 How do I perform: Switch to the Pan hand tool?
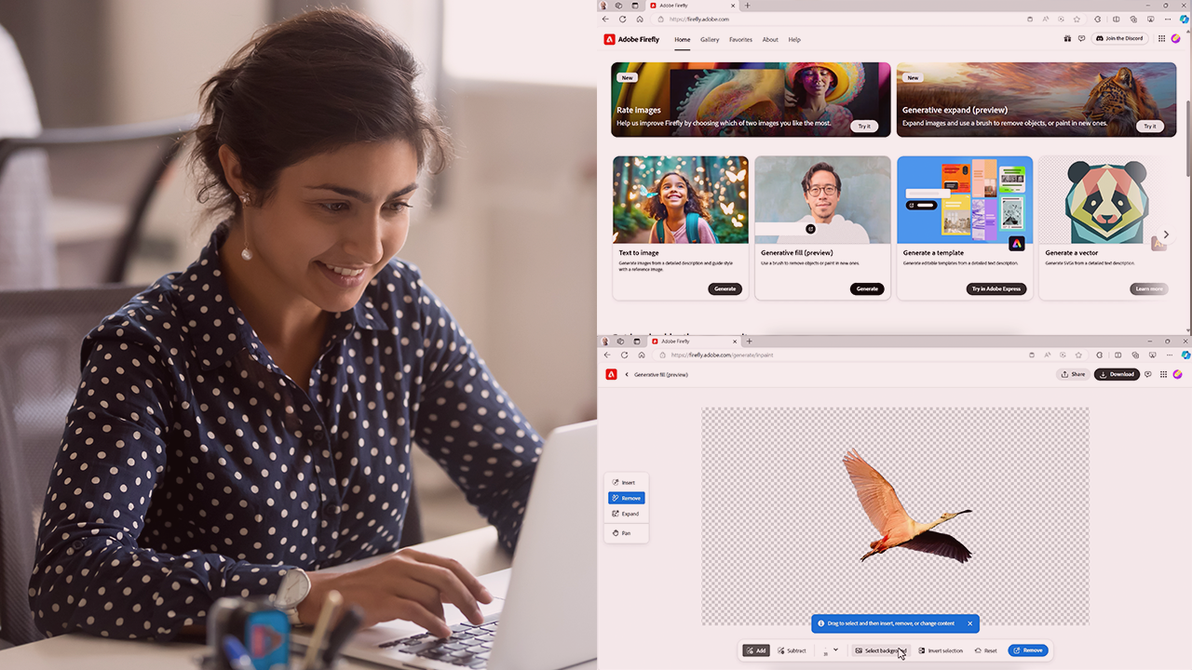[625, 533]
